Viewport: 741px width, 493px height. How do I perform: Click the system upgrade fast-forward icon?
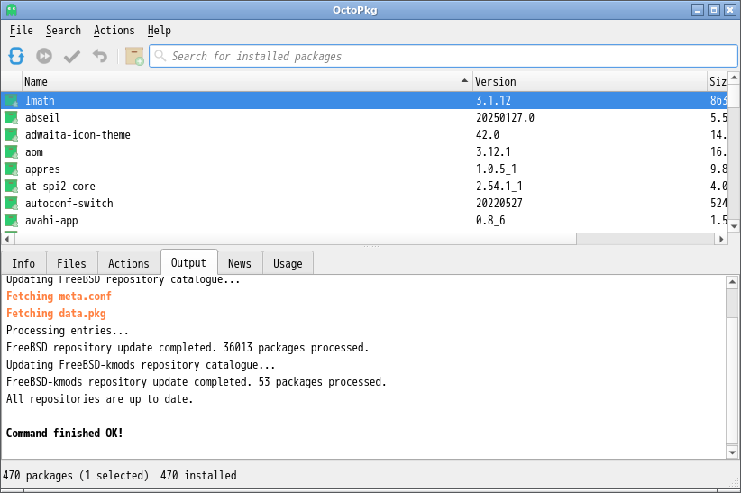[x=44, y=56]
